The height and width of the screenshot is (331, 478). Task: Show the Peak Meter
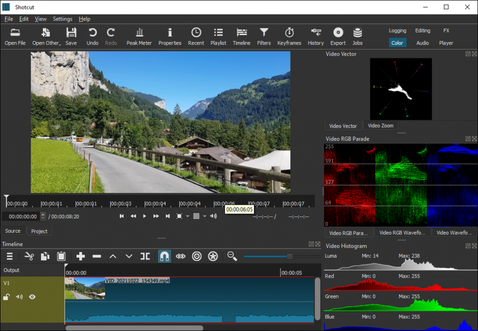point(139,36)
